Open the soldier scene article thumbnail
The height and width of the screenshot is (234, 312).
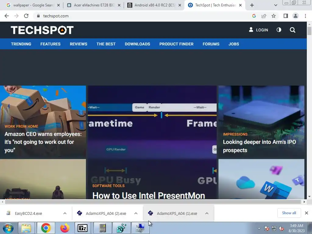(43, 179)
